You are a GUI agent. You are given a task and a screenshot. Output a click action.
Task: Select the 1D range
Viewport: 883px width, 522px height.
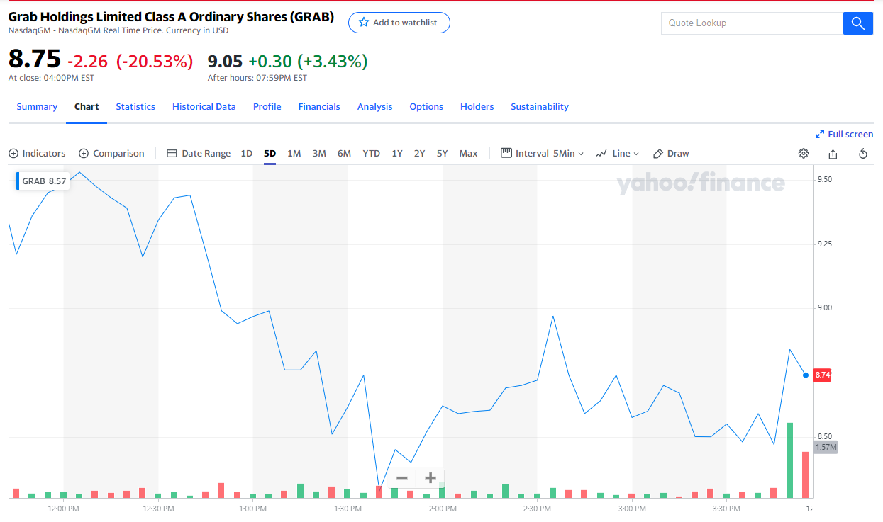click(247, 154)
